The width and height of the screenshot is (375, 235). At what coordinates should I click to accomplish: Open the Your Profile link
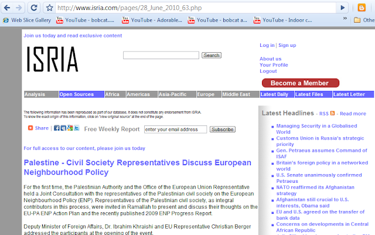[x=274, y=65]
